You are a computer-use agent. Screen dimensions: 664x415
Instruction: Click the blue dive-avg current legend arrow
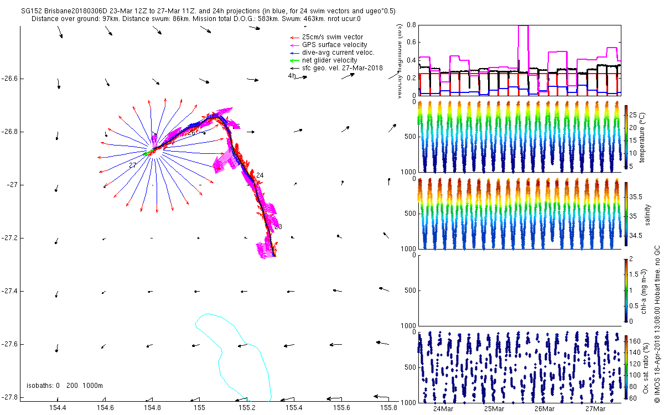[x=294, y=53]
